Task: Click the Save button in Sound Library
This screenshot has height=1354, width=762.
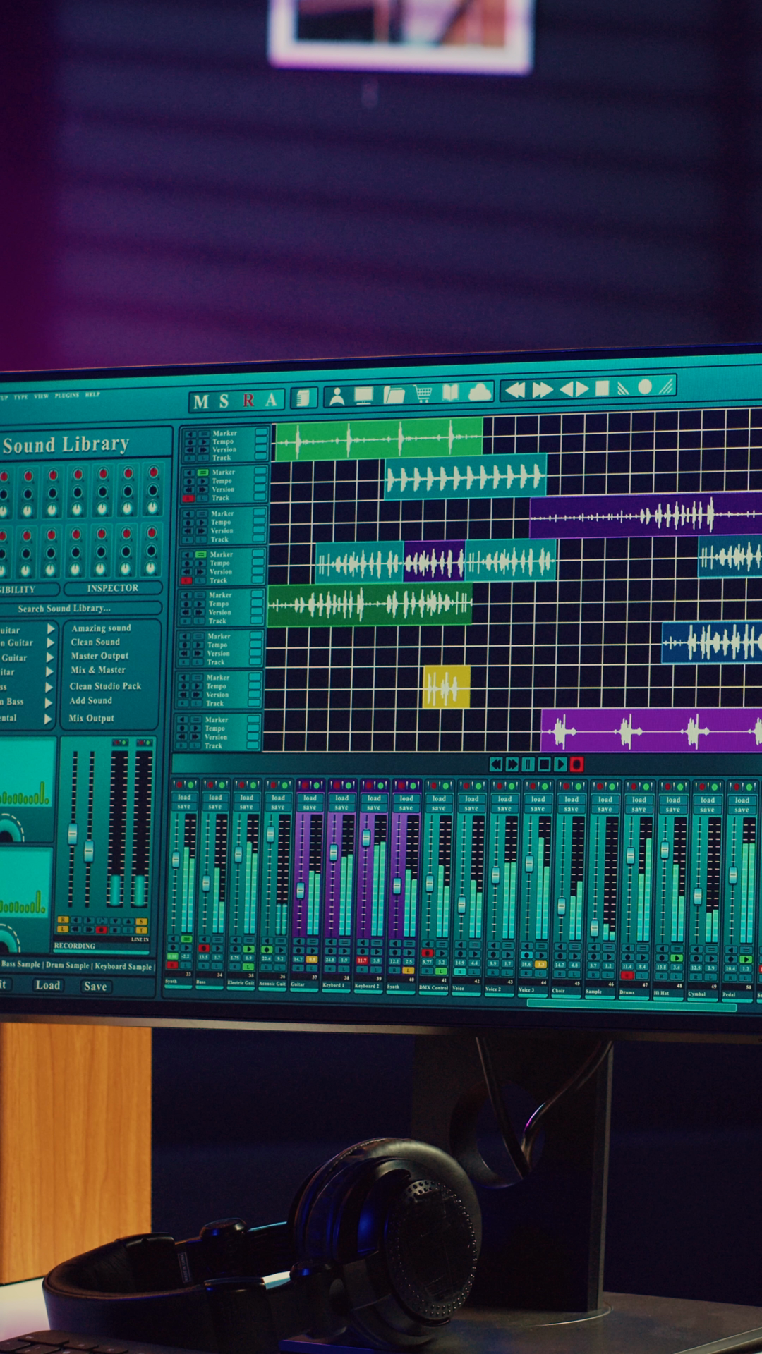Action: pos(95,986)
